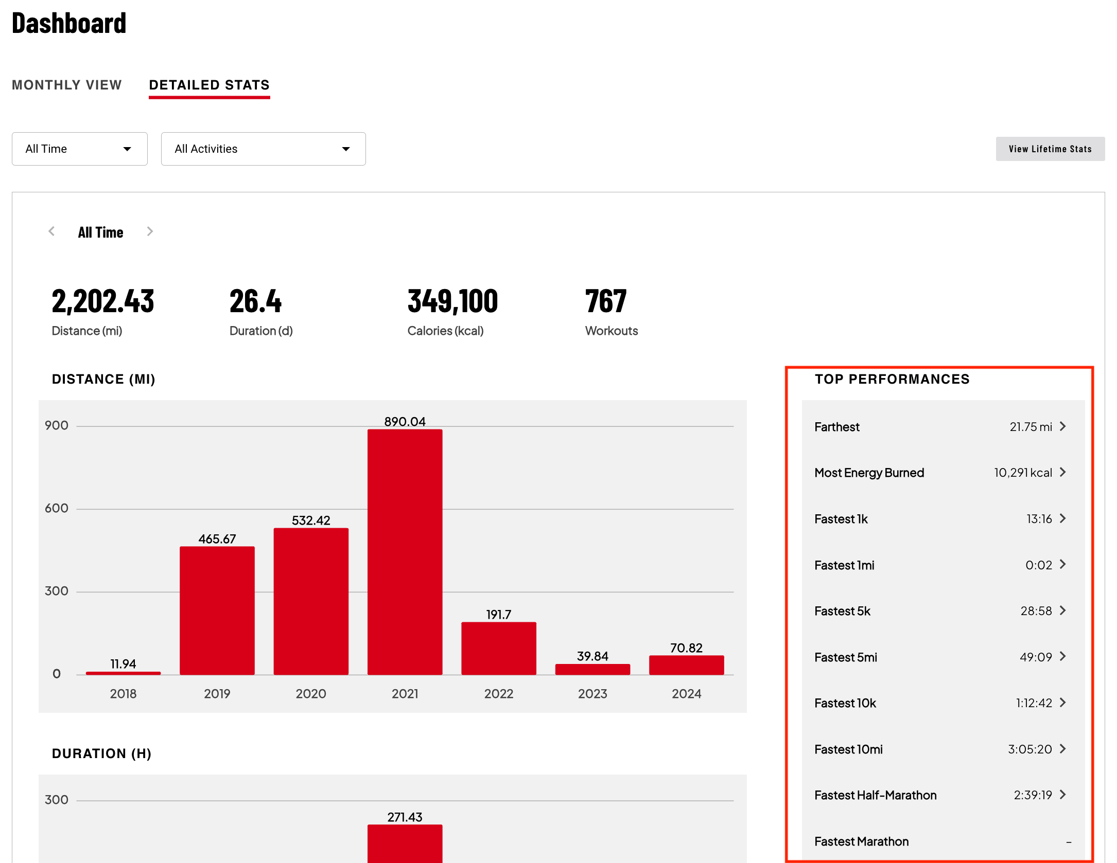Click the All Activities dropdown arrow
Image resolution: width=1117 pixels, height=863 pixels.
click(x=346, y=149)
